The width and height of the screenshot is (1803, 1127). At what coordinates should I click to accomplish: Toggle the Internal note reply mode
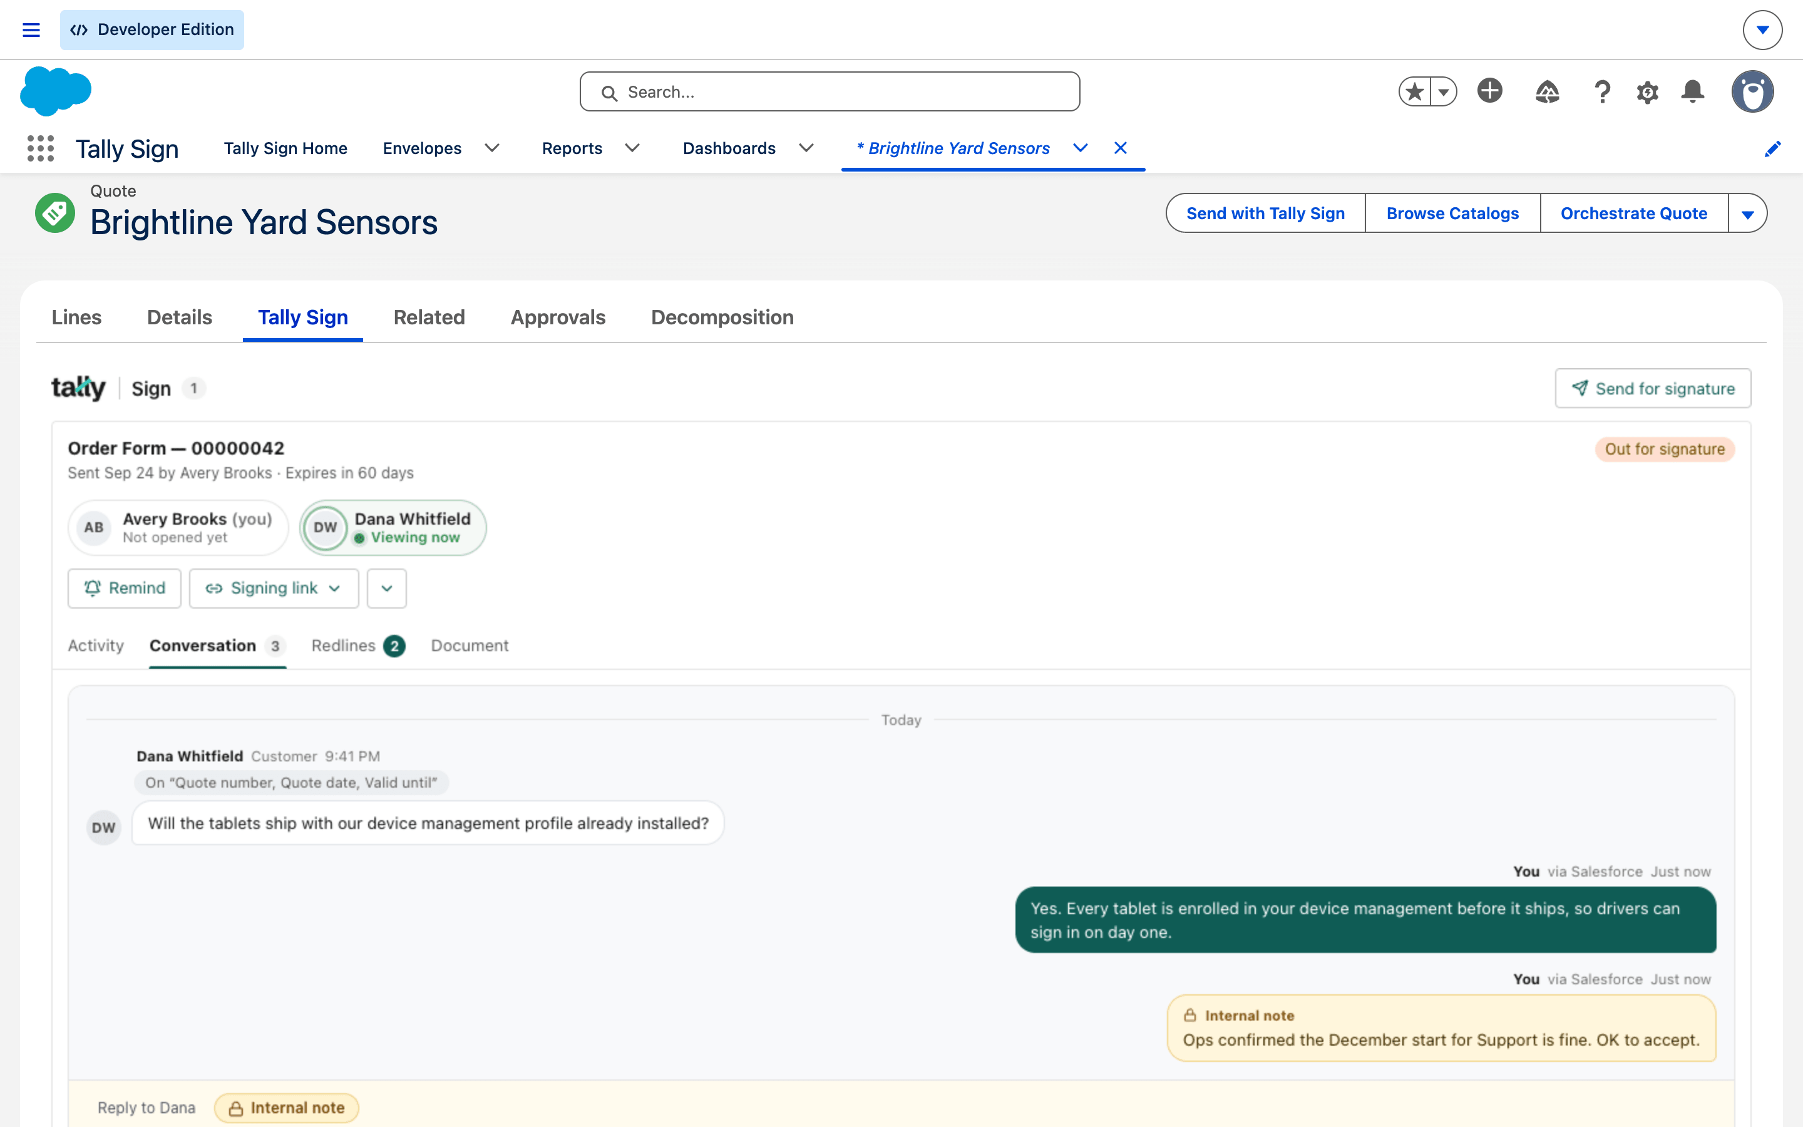pyautogui.click(x=287, y=1108)
